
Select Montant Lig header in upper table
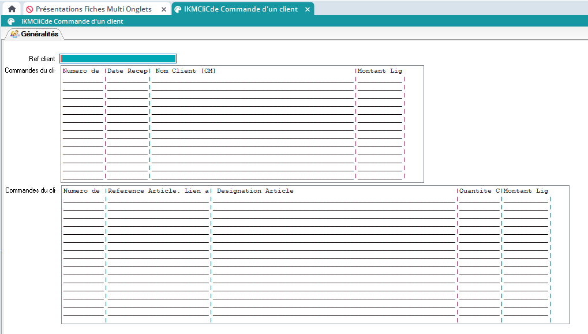click(x=380, y=71)
